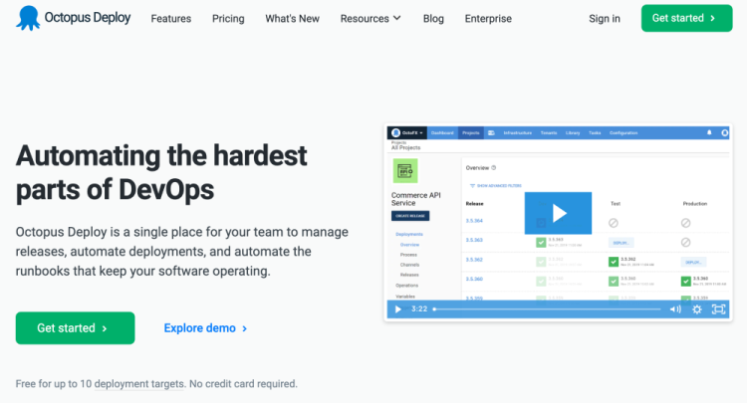
Task: Open the Features page
Action: (171, 19)
